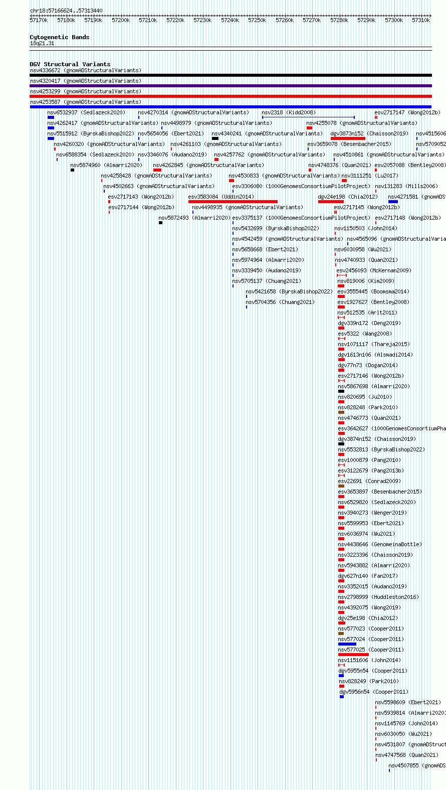Open dgv5955n54 (Cooper2011) label

[373, 671]
